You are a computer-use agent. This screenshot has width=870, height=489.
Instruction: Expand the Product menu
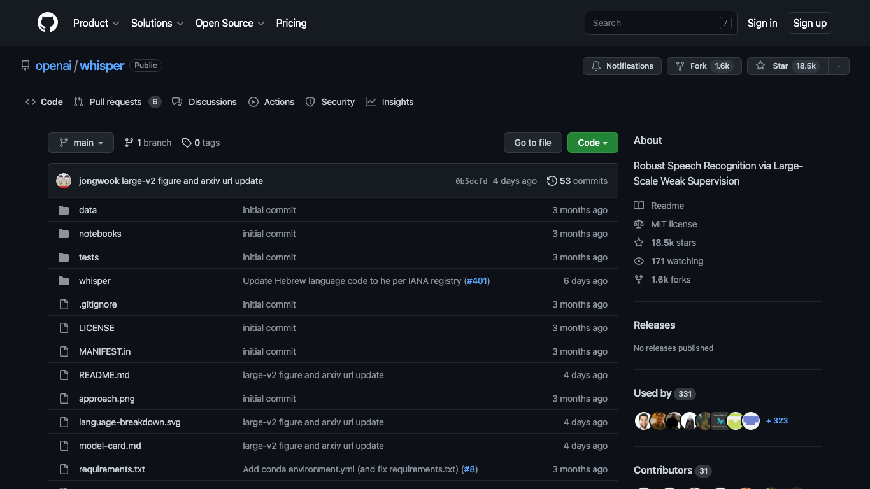point(96,23)
